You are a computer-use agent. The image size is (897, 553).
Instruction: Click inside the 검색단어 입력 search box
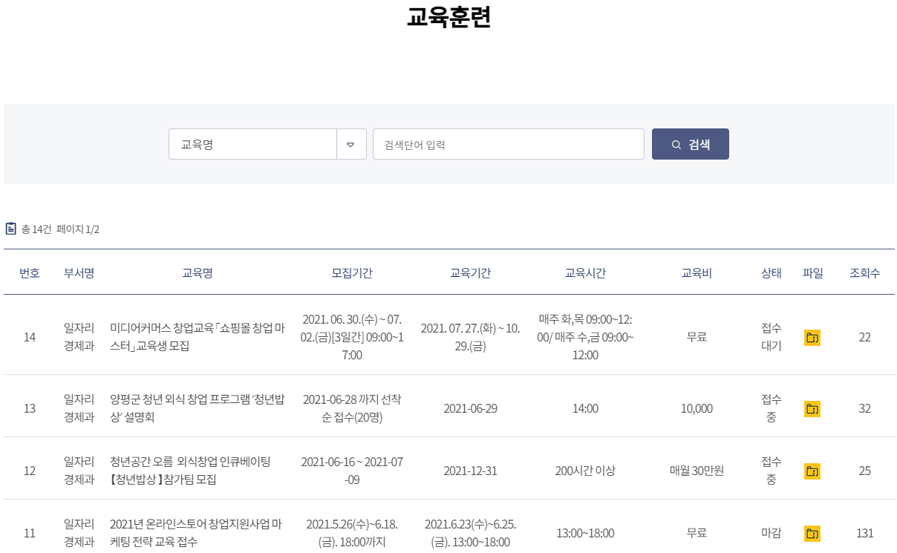tap(508, 143)
